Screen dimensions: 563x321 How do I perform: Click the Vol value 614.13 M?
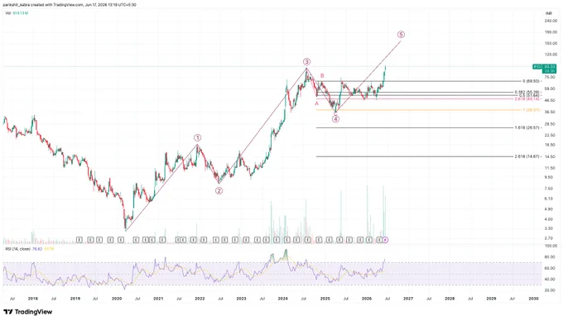click(21, 13)
